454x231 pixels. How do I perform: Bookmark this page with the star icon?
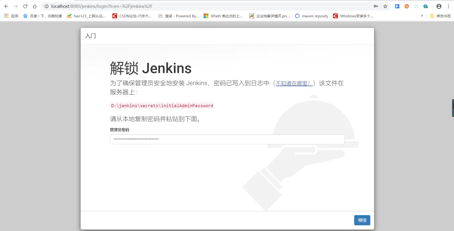click(x=385, y=6)
